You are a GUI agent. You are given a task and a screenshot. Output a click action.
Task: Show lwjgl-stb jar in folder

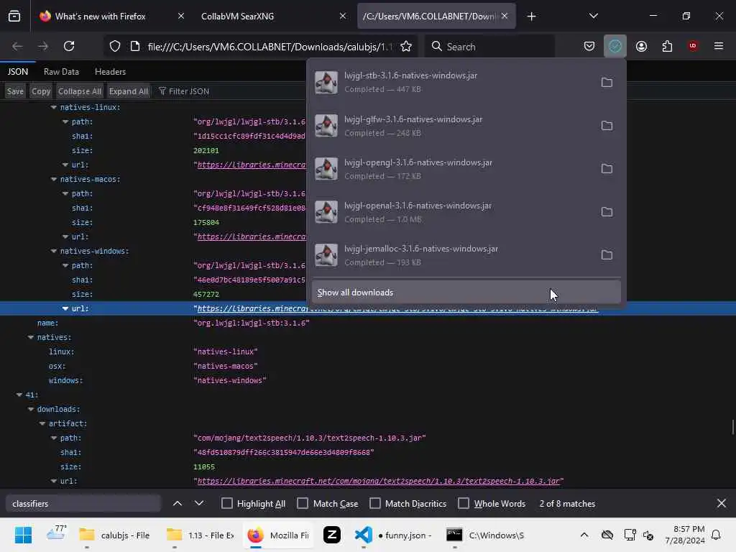(607, 83)
